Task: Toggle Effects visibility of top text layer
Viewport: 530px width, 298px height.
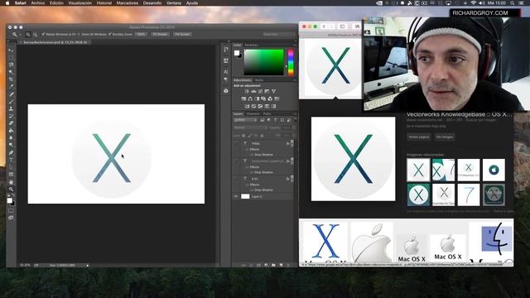Action: 247,149
